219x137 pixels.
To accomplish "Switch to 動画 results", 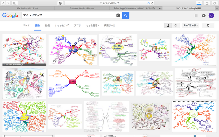I will click(x=48, y=26).
